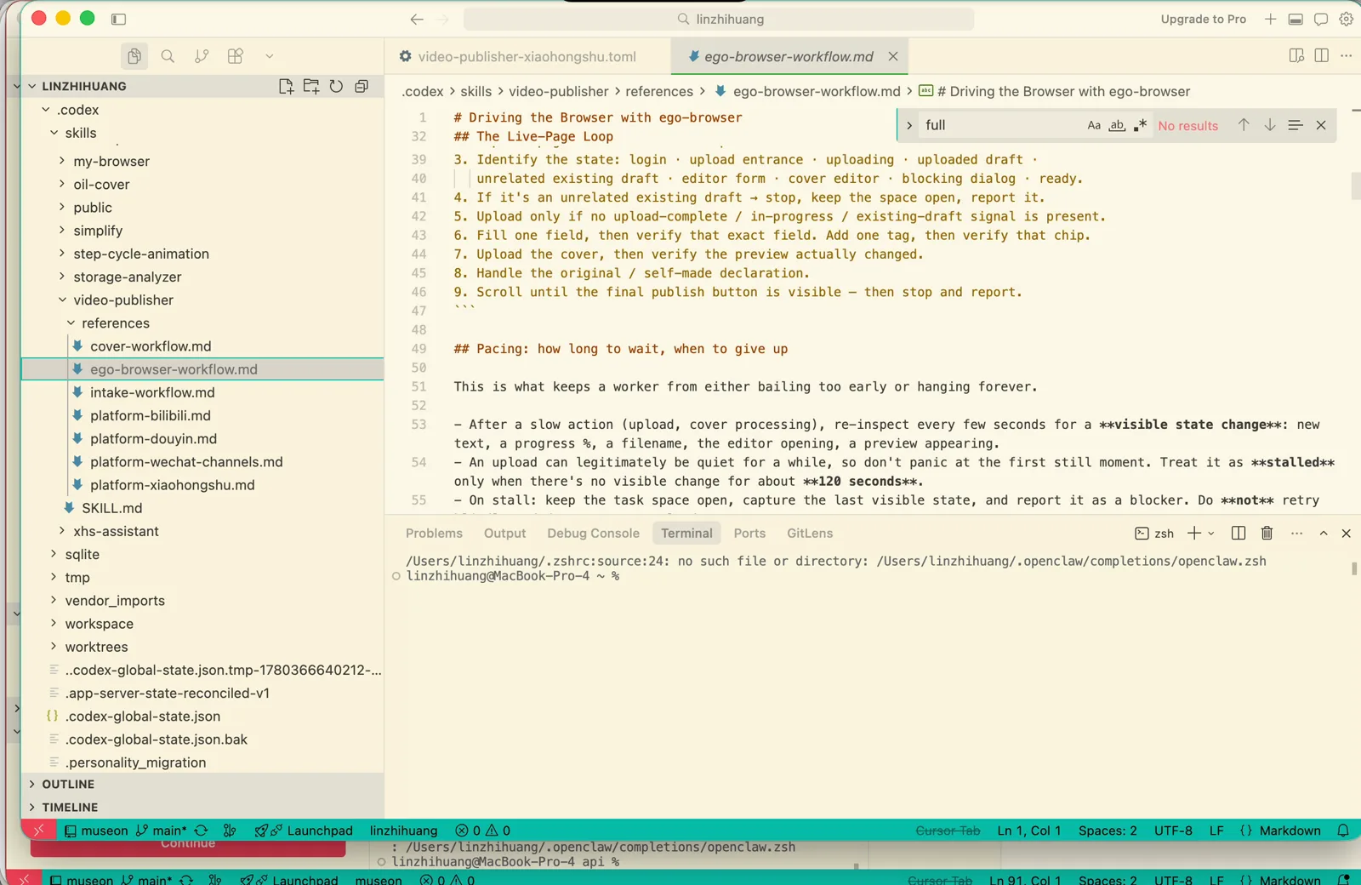Toggle replace in find widget
1361x885 pixels.
point(909,125)
